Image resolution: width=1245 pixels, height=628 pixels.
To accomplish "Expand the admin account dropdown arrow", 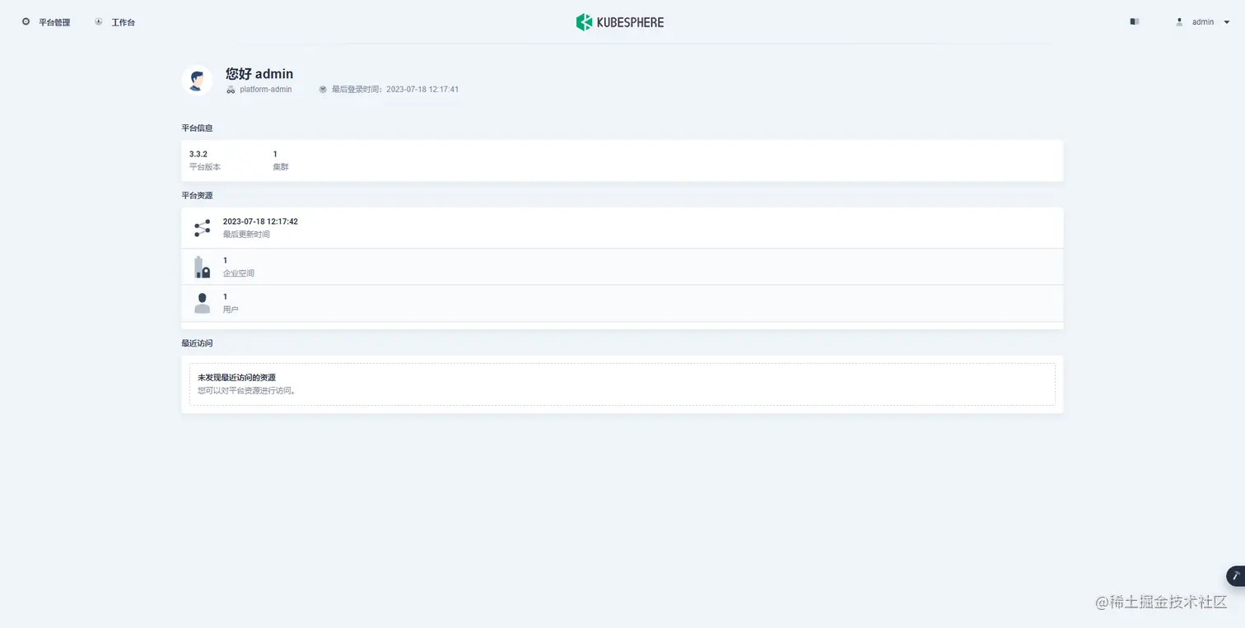I will [x=1227, y=22].
